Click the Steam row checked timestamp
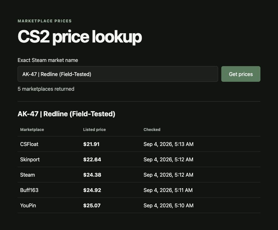The height and width of the screenshot is (230, 278). (168, 175)
